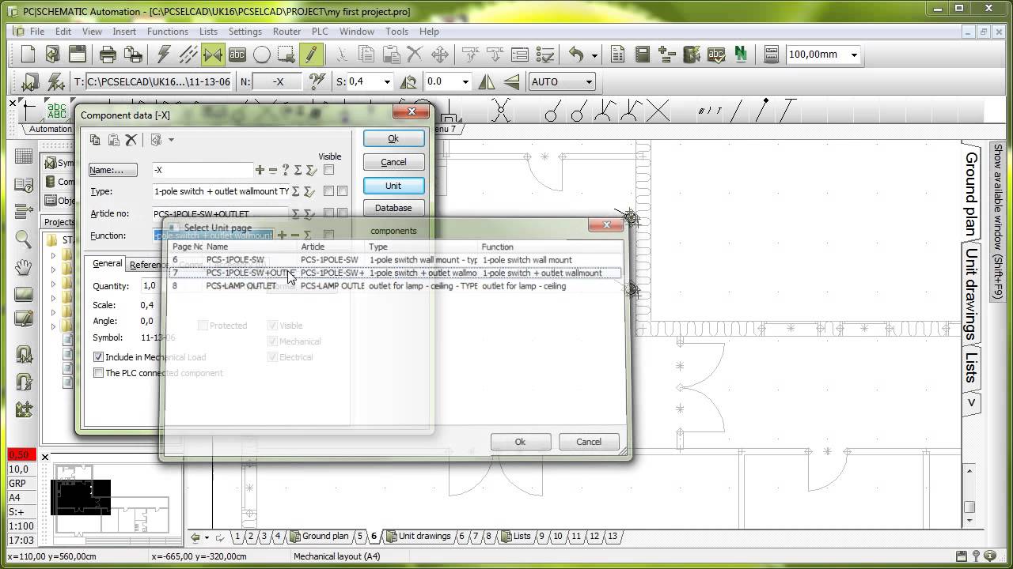Click the Save floppy disk icon

point(77,55)
